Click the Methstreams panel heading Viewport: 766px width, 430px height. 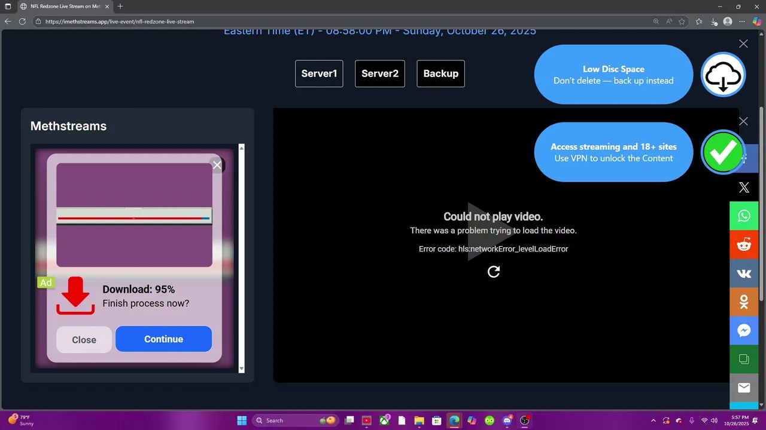click(x=68, y=126)
